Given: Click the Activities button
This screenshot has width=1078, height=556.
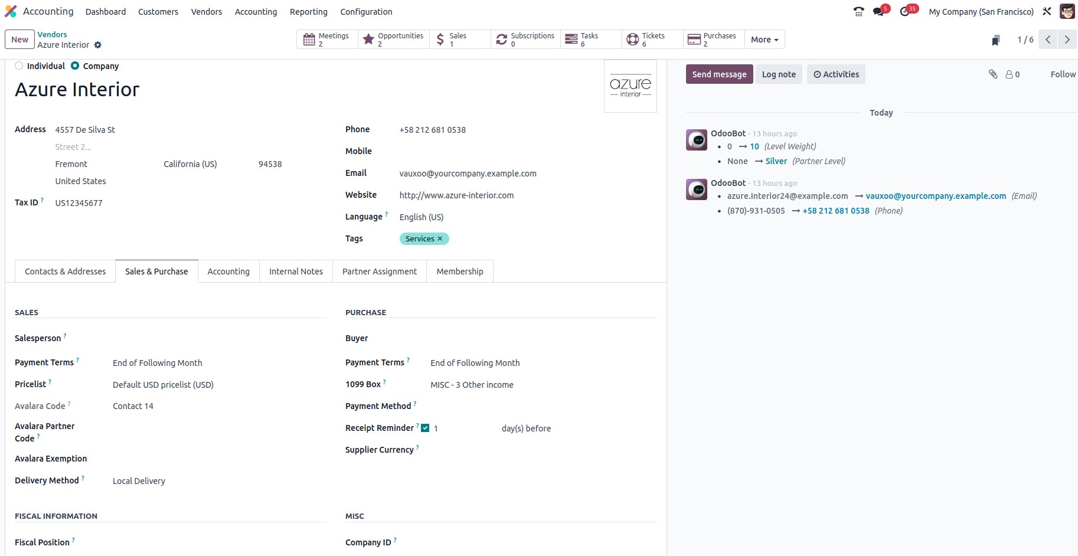Looking at the screenshot, I should [836, 74].
